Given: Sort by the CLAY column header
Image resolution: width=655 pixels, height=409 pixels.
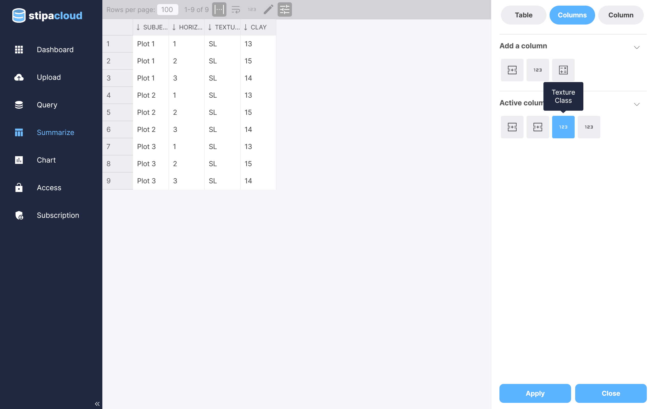Looking at the screenshot, I should pos(258,27).
